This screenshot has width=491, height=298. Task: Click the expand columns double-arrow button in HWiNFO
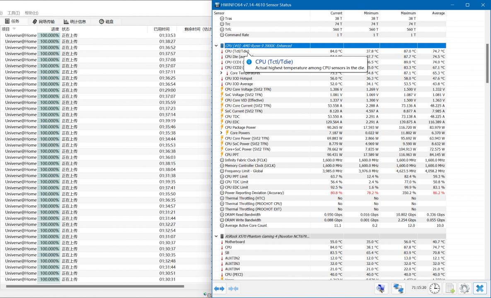(219, 288)
